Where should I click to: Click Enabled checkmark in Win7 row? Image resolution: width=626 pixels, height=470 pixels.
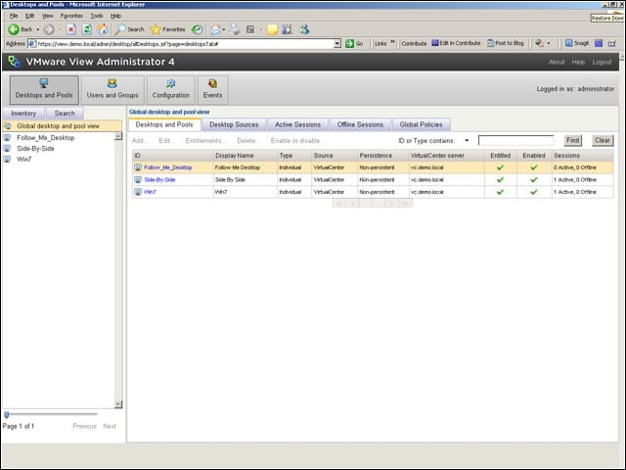coord(534,192)
